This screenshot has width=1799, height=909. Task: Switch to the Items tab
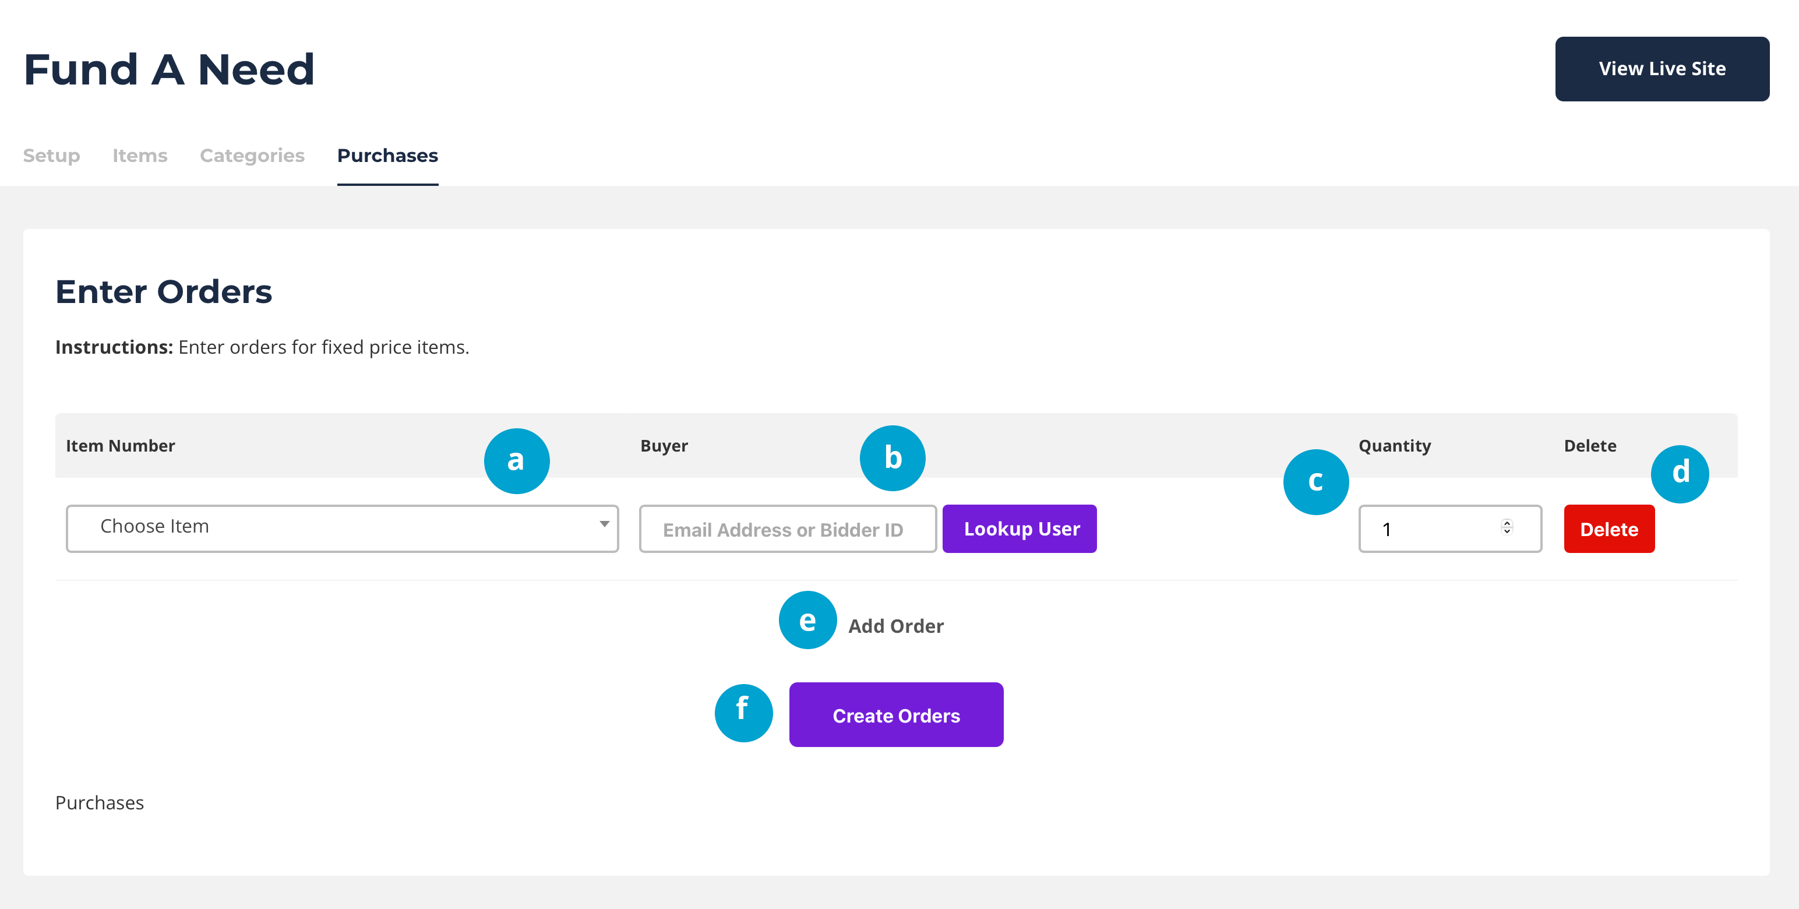pyautogui.click(x=140, y=155)
